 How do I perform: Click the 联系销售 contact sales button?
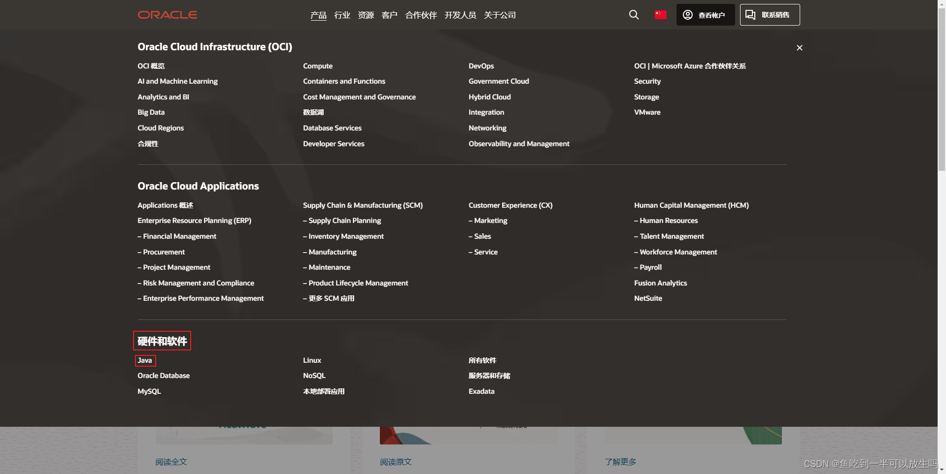[770, 15]
